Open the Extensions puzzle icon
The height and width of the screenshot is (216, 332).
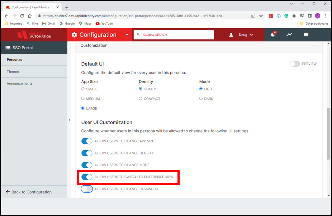(294, 16)
